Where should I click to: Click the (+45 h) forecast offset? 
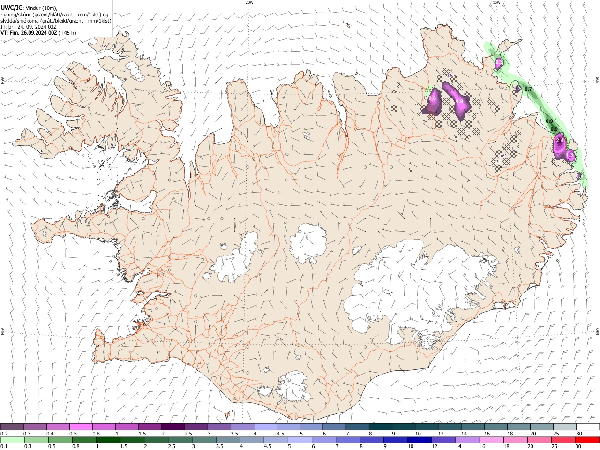[x=67, y=33]
